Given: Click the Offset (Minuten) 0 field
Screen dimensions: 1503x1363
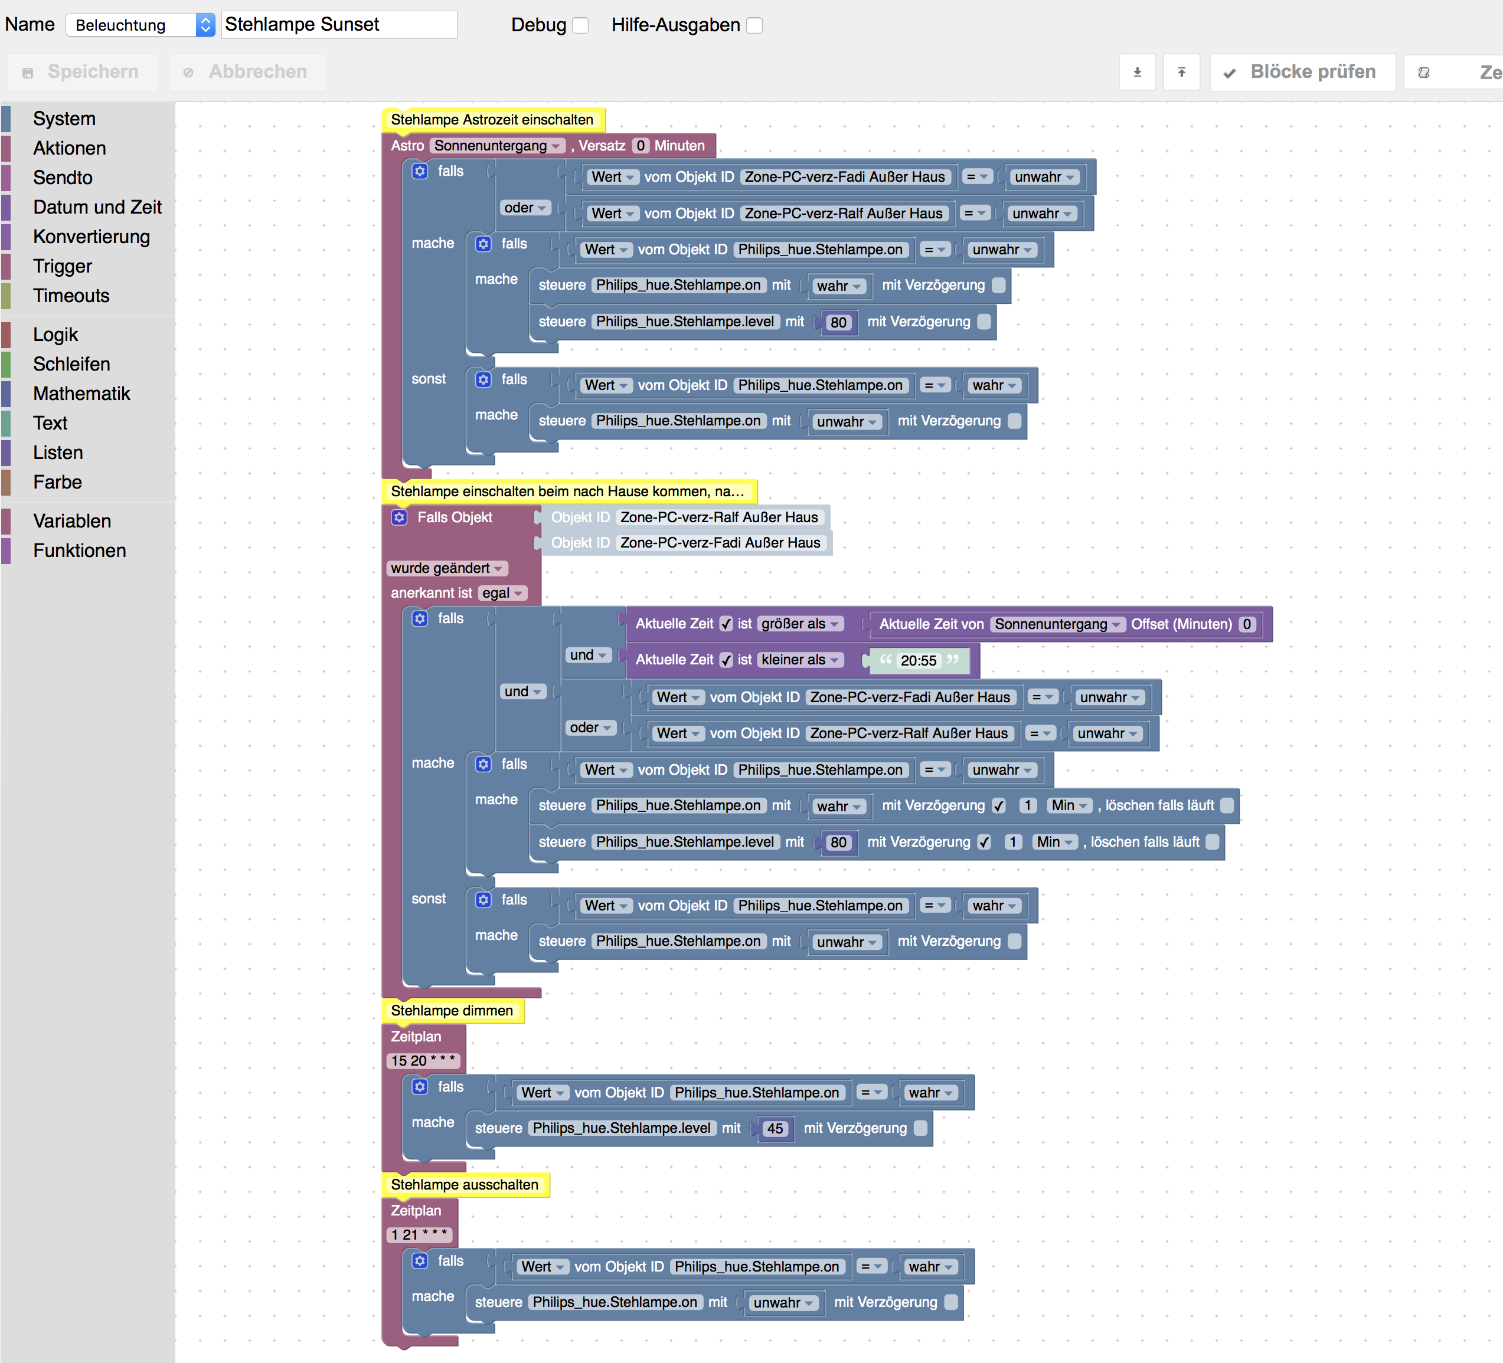Looking at the screenshot, I should click(1247, 624).
